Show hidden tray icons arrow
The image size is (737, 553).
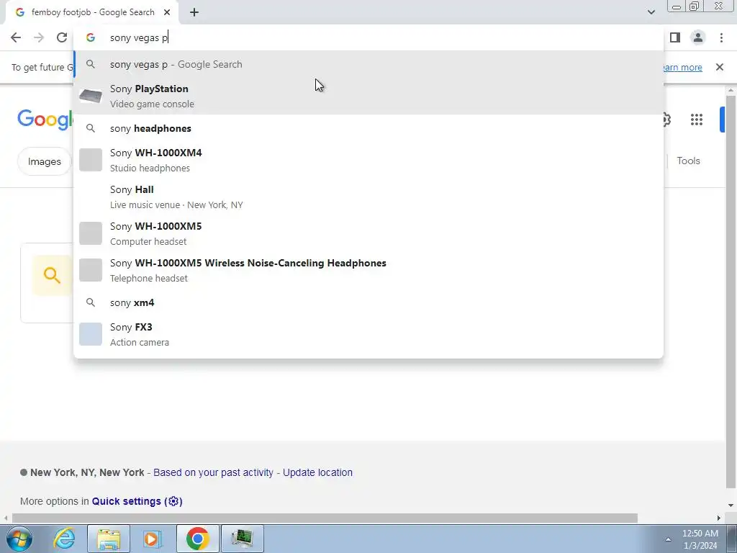tap(668, 539)
